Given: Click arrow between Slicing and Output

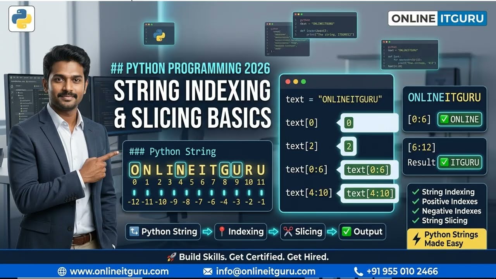Looking at the screenshot, I should click(332, 232).
